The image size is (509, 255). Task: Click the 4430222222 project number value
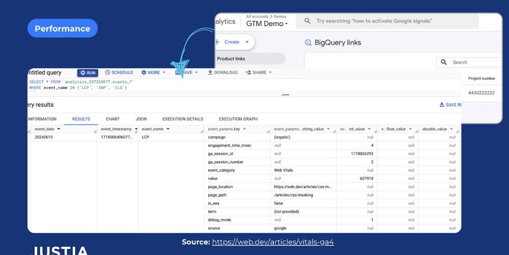point(481,93)
